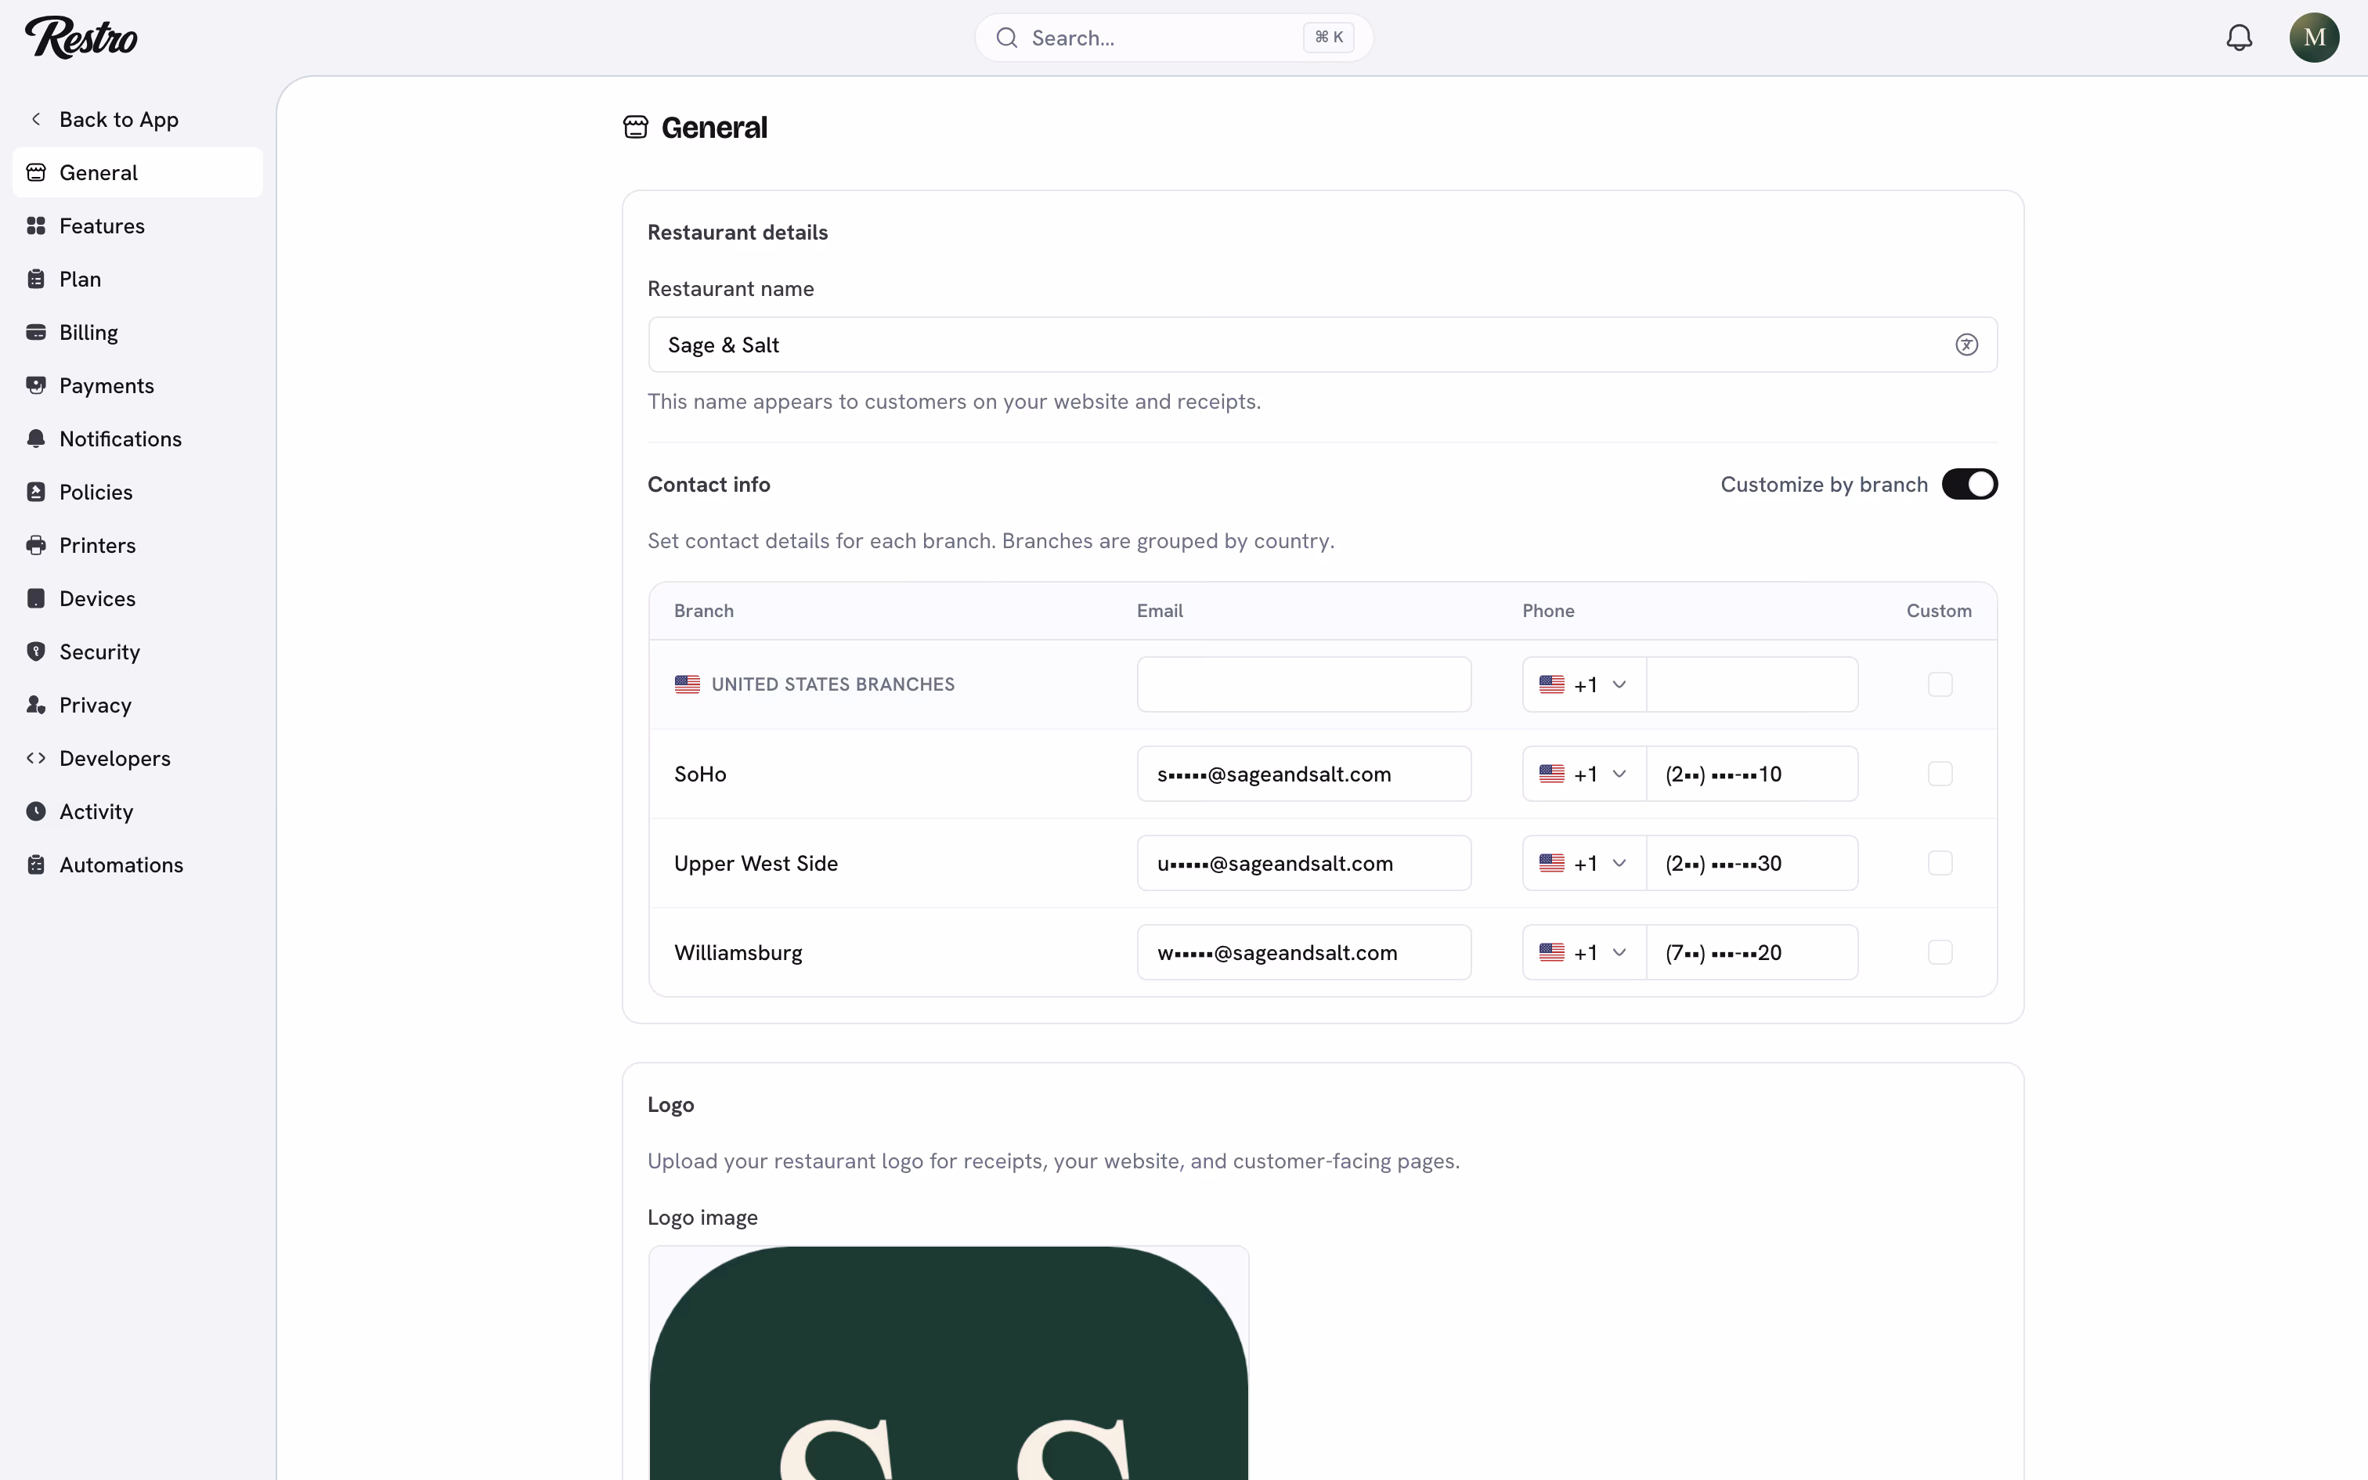Click the Sage & Salt logo image preview
The image size is (2368, 1480).
pyautogui.click(x=948, y=1363)
